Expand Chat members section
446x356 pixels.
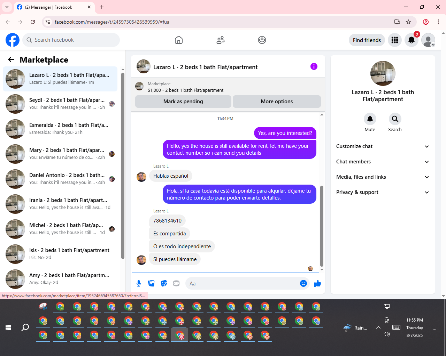click(383, 162)
